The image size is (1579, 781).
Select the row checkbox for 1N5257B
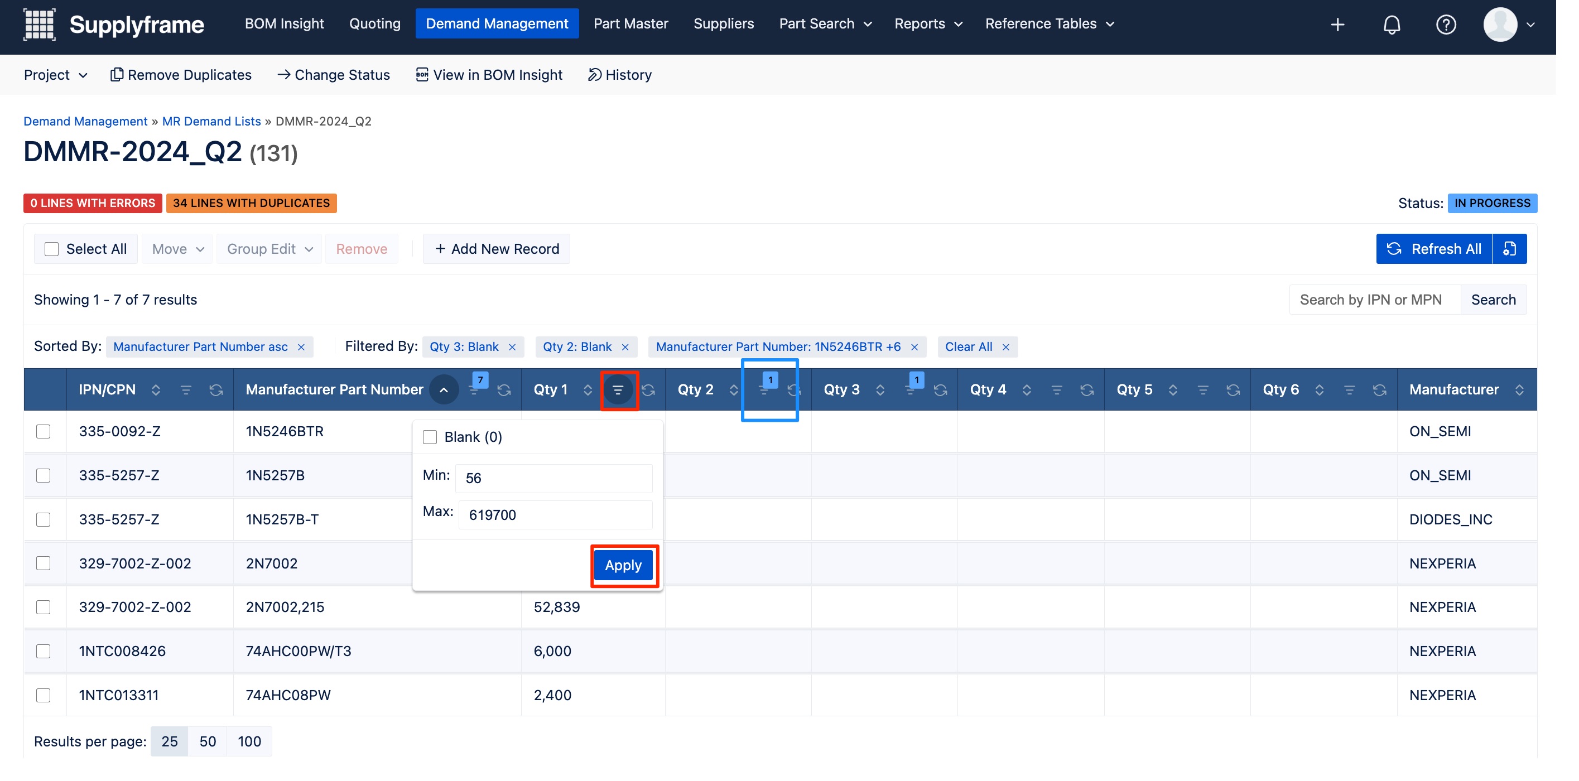click(x=43, y=476)
